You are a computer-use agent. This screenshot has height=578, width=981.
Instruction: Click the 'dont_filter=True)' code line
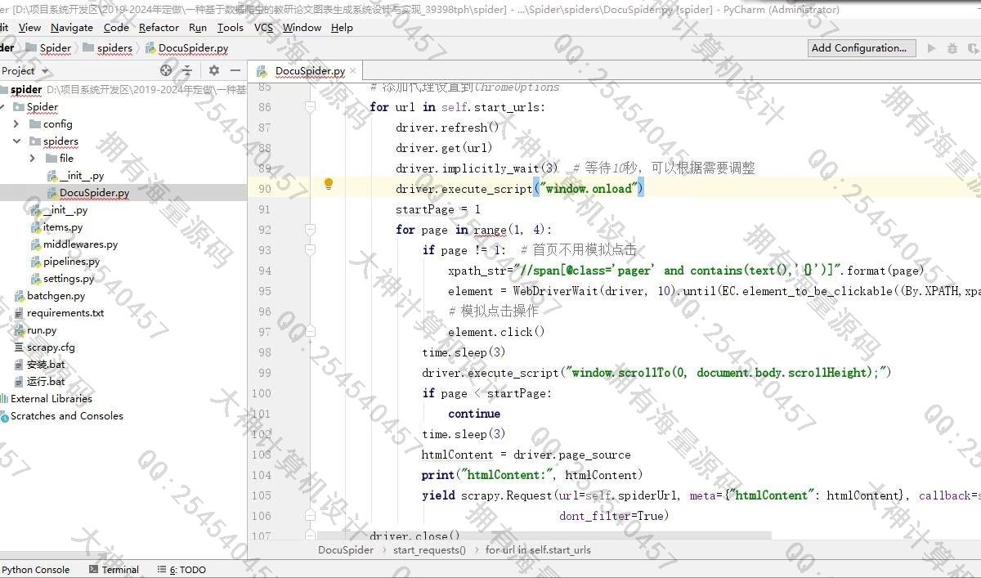[614, 516]
